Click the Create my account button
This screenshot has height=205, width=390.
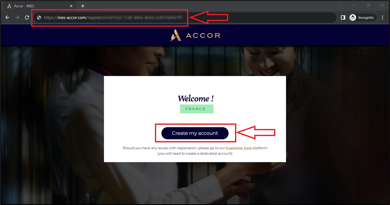pyautogui.click(x=195, y=133)
